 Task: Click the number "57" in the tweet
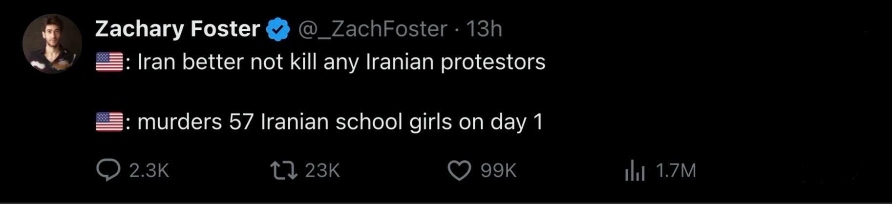click(241, 122)
